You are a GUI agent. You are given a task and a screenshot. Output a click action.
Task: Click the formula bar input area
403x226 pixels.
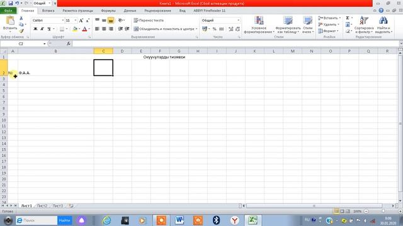(235, 44)
